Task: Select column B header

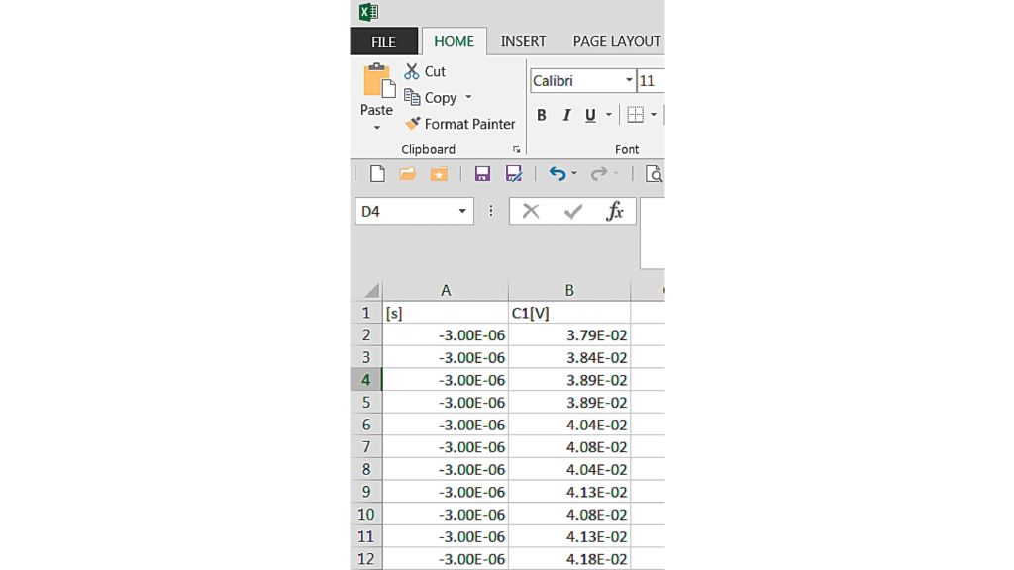Action: tap(569, 290)
